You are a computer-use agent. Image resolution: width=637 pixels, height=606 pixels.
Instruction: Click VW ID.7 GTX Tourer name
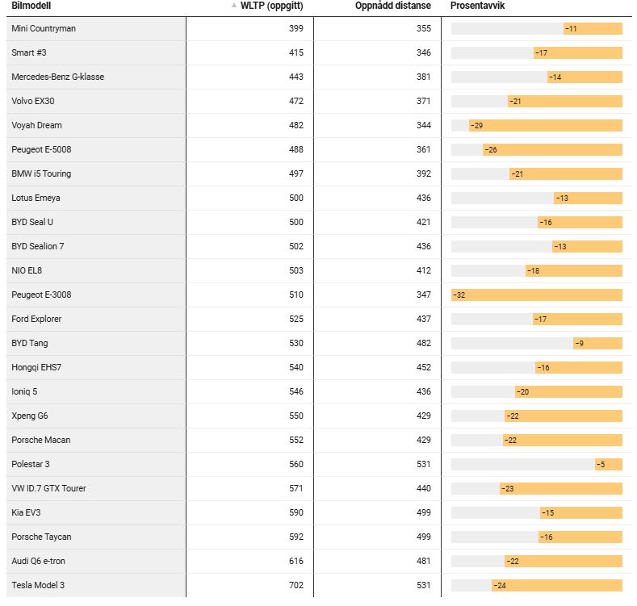48,488
